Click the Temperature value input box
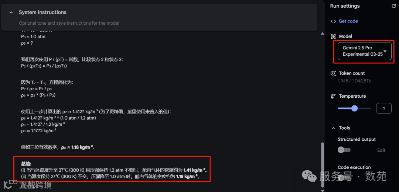 pyautogui.click(x=384, y=108)
